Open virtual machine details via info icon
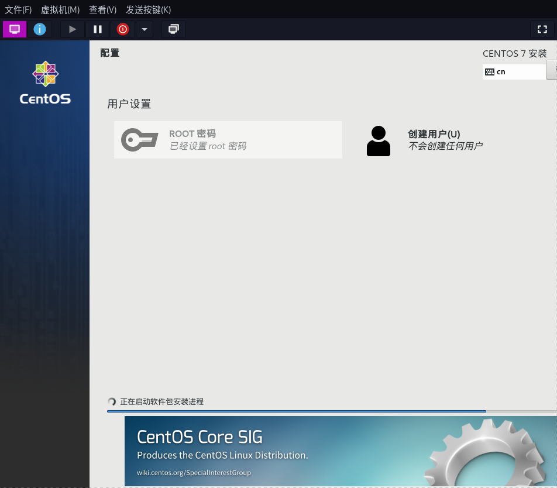Screen dimensions: 557x488 coord(39,29)
